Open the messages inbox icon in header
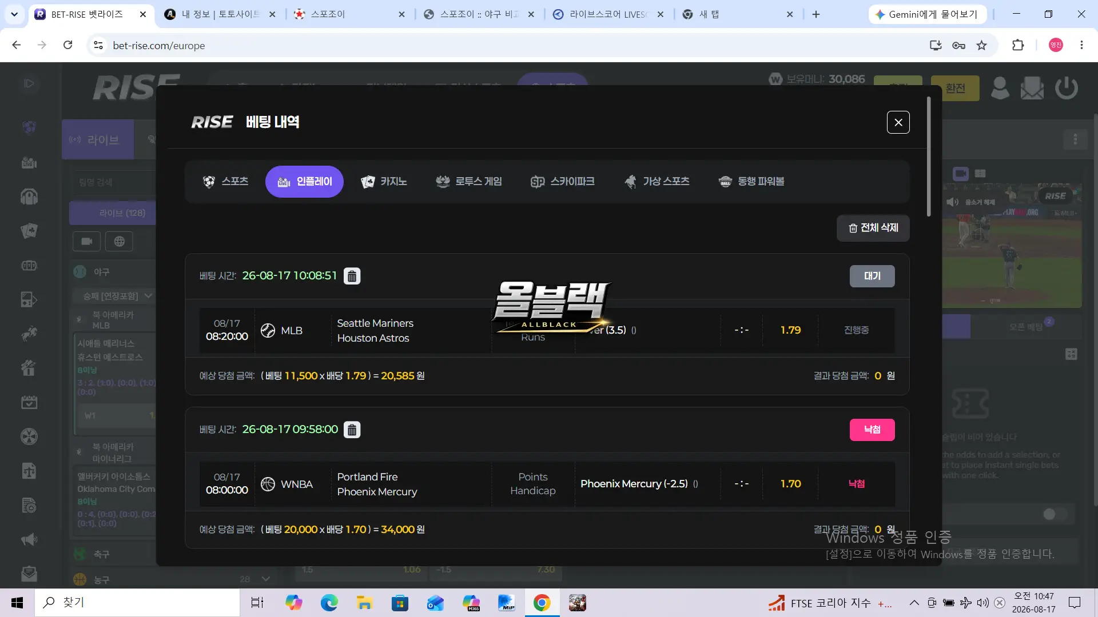Image resolution: width=1098 pixels, height=617 pixels. coord(1032,88)
